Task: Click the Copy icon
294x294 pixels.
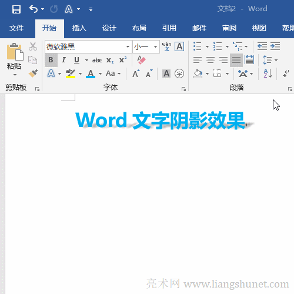Action: point(32,60)
